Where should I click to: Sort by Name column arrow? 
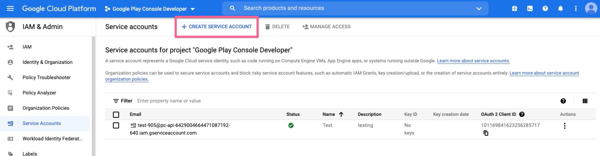point(341,114)
